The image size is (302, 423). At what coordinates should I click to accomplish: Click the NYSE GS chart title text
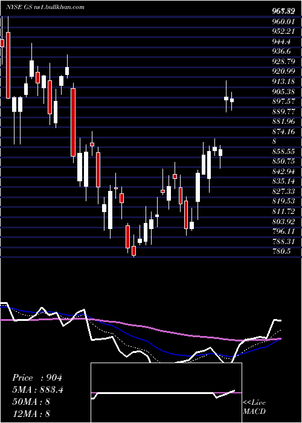point(45,7)
